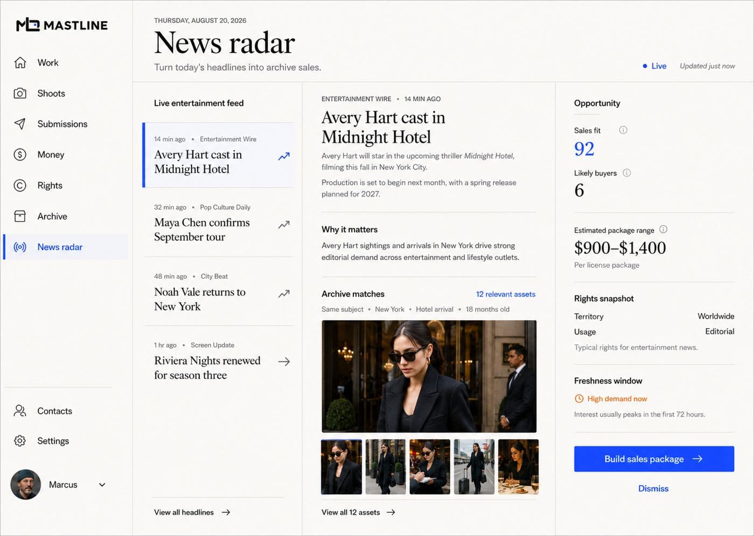Click info icon beside Estimated package range

663,229
